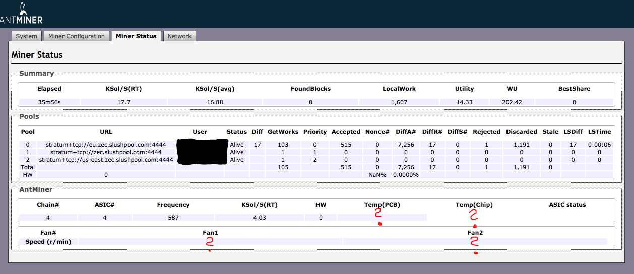Click the Temp(Chip) column header

point(474,205)
